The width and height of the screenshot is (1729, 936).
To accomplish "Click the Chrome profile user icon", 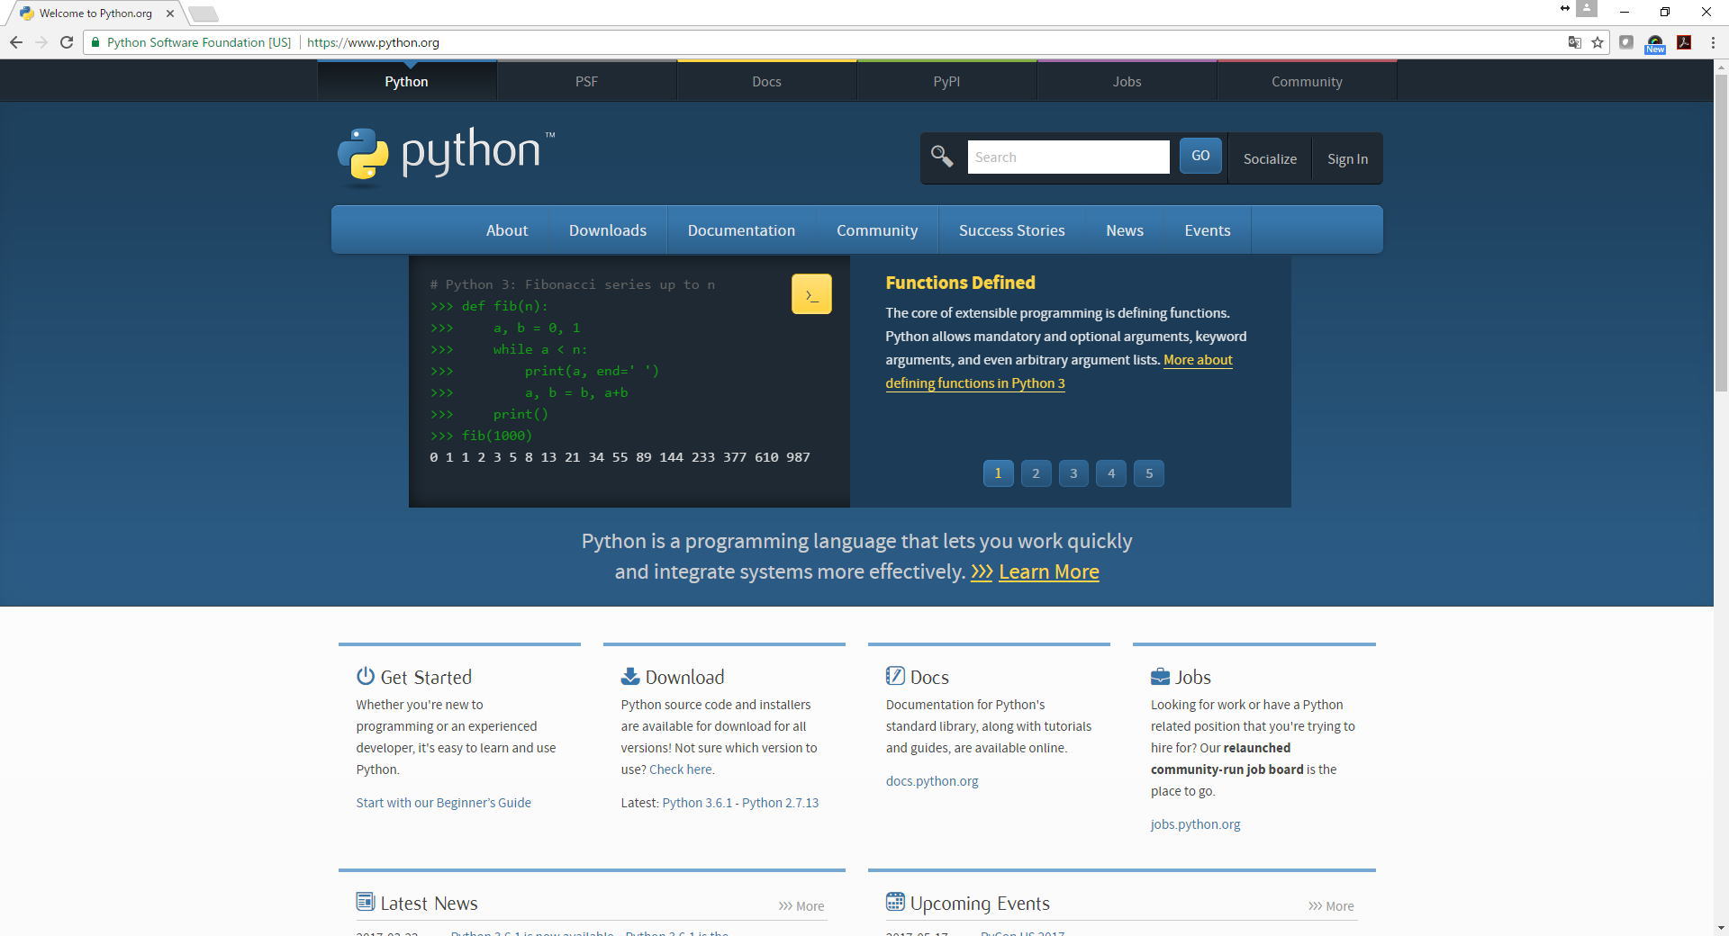I will click(1587, 9).
